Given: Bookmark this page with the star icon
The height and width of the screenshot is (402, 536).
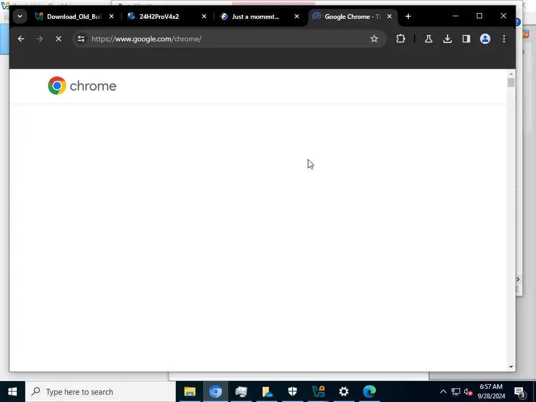Looking at the screenshot, I should coord(374,39).
